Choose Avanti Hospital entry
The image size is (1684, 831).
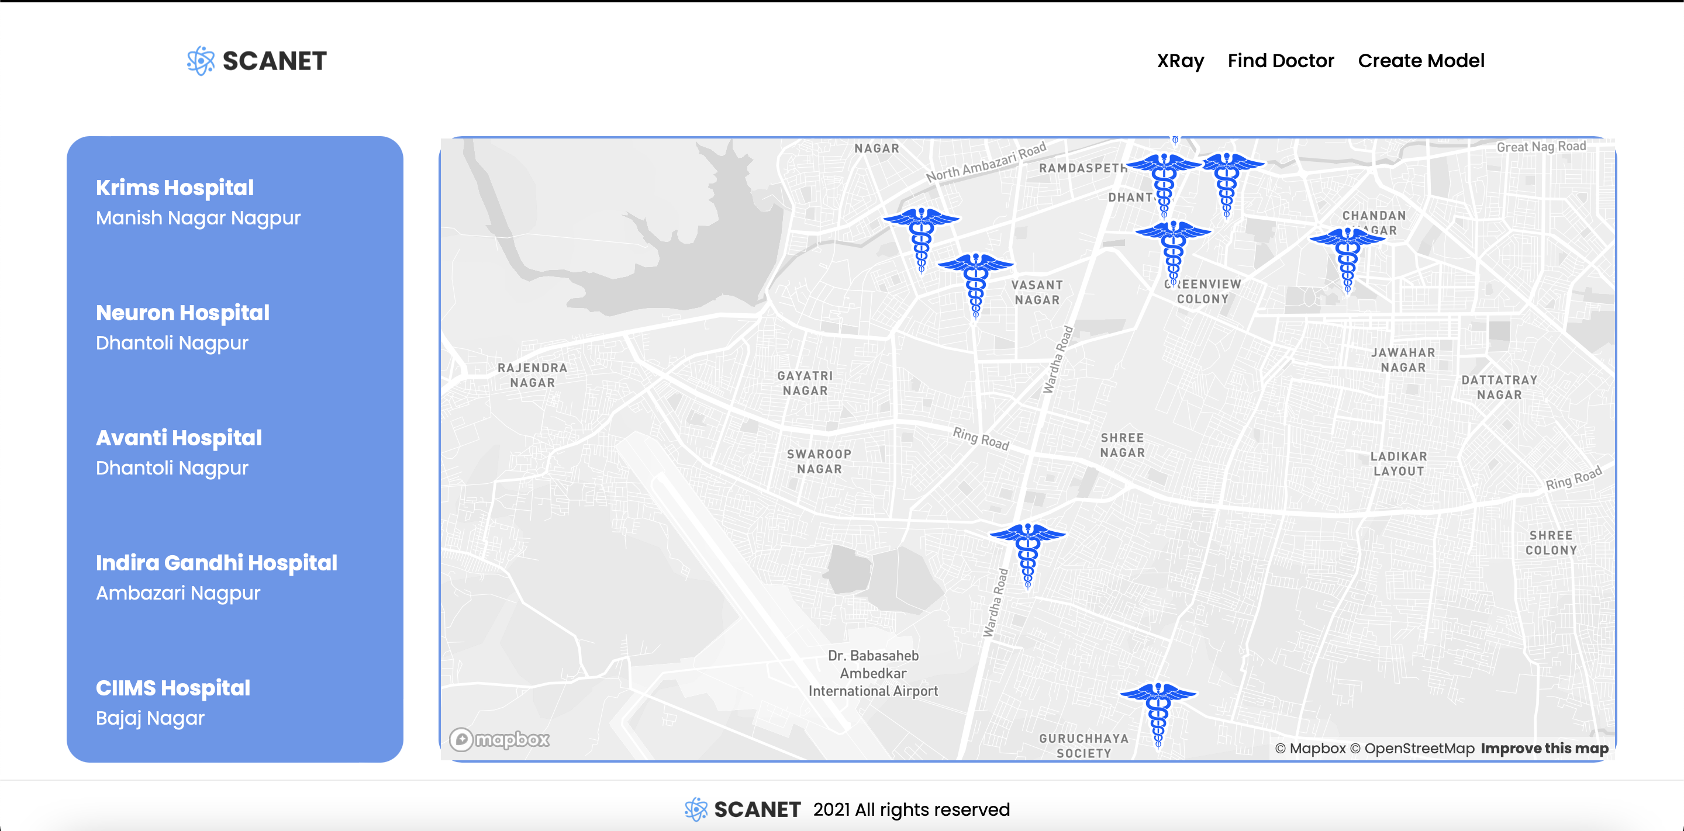(178, 438)
